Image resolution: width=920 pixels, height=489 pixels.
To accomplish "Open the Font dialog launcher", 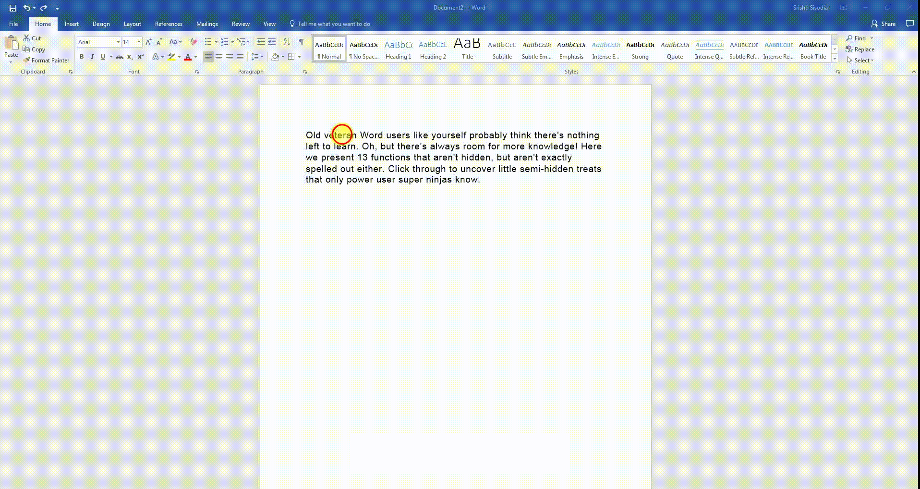I will [197, 72].
